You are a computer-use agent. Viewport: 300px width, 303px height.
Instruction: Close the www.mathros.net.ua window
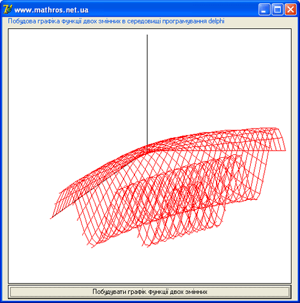coord(290,10)
